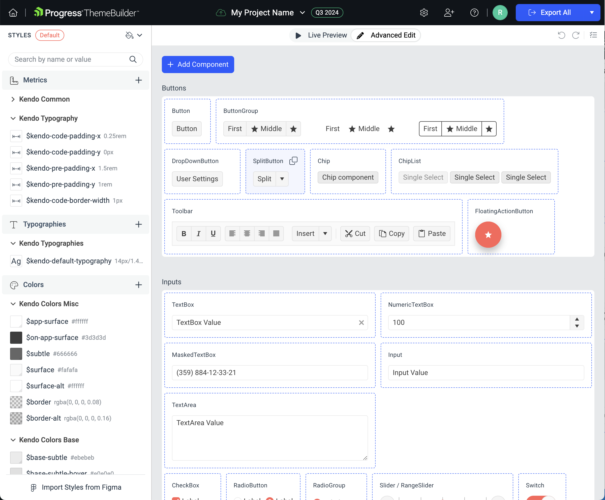Screen dimensions: 605x500
Task: Click the search magnifier icon in sidebar
Action: (x=133, y=59)
